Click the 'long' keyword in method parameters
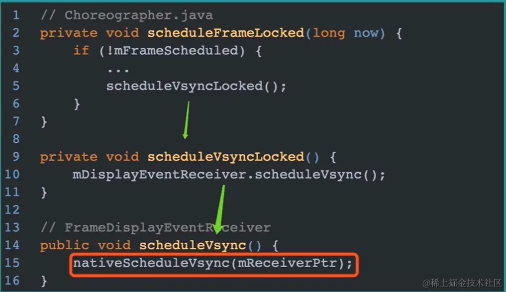The image size is (506, 292). click(329, 33)
